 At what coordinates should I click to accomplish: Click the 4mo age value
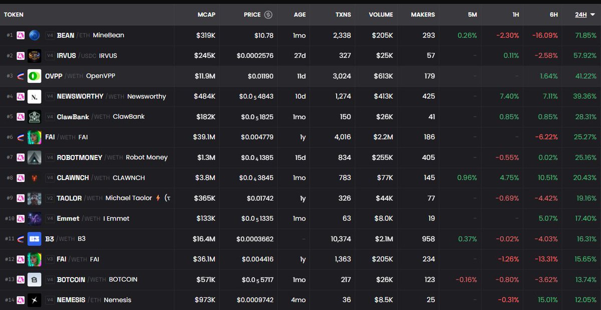tap(299, 300)
